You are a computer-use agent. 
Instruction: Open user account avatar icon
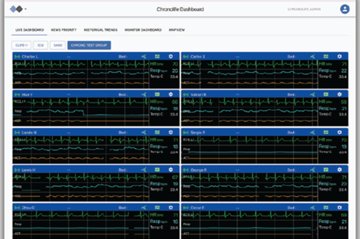[x=344, y=9]
